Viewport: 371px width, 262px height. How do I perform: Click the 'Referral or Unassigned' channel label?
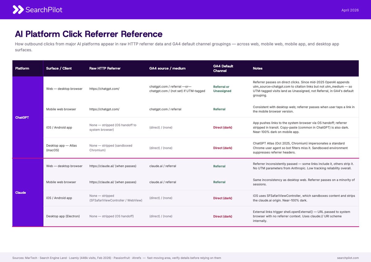(x=222, y=89)
